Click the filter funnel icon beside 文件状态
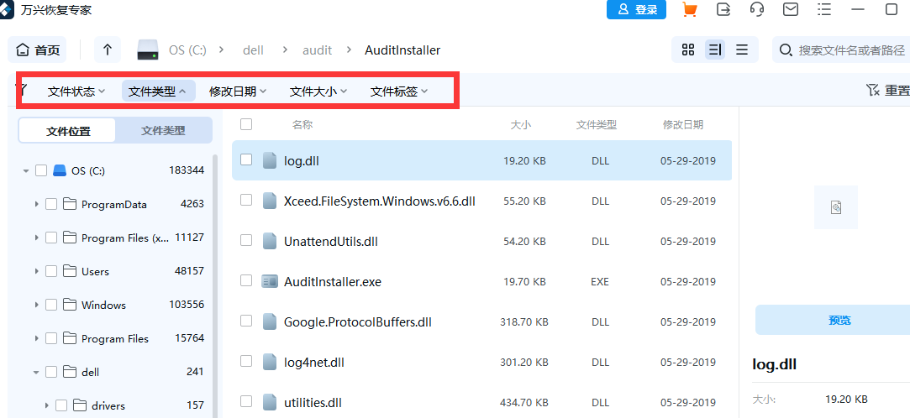Screen dimensions: 910x418 pyautogui.click(x=23, y=89)
